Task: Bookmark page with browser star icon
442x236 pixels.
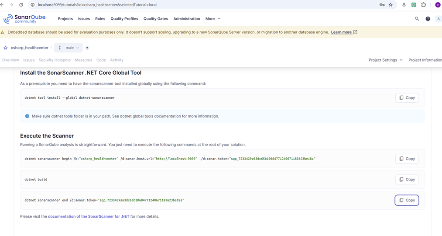Action: [x=391, y=5]
